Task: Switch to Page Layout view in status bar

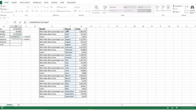Action: point(172,108)
